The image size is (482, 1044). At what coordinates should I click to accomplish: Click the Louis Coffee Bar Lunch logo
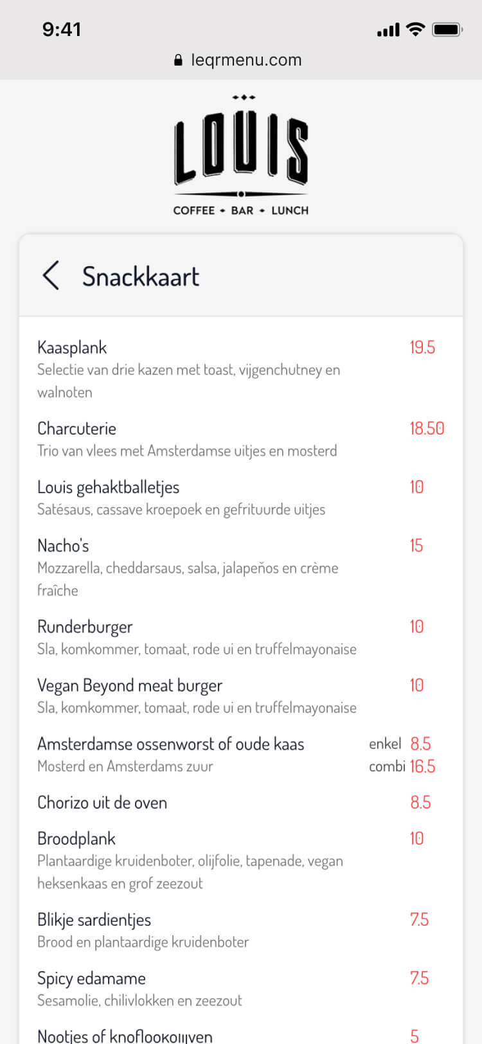(x=241, y=156)
